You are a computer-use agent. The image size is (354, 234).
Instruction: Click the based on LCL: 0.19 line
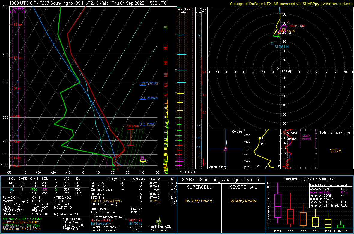click(x=329, y=192)
